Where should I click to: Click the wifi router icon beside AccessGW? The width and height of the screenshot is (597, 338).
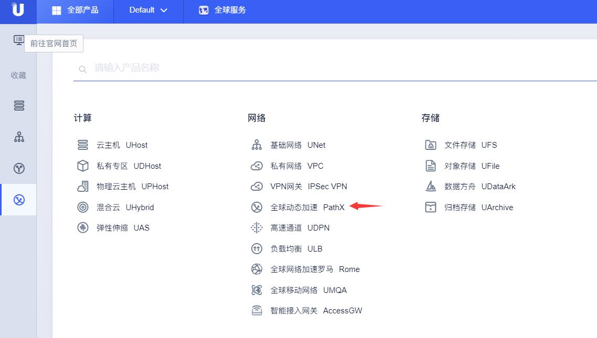[x=257, y=311]
